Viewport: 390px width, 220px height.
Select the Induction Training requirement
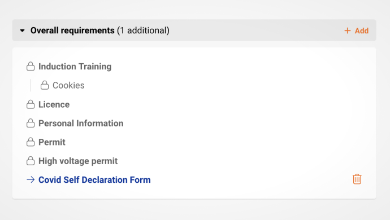click(75, 67)
